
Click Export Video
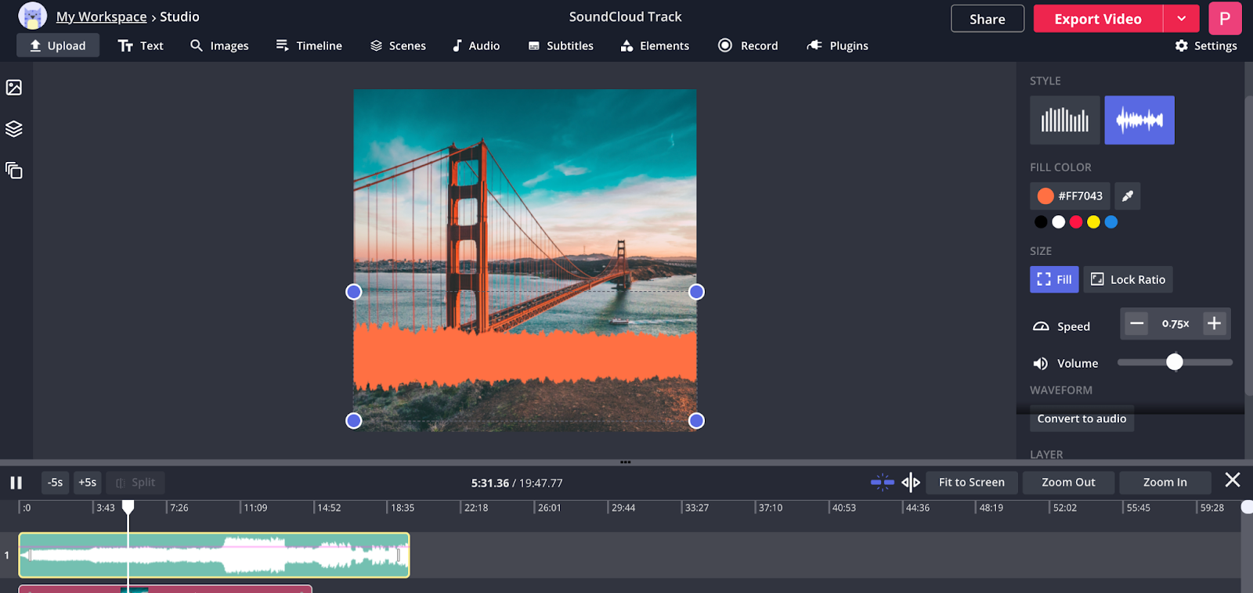pyautogui.click(x=1098, y=19)
